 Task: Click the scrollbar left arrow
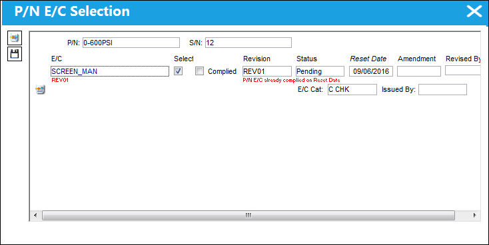[35, 216]
